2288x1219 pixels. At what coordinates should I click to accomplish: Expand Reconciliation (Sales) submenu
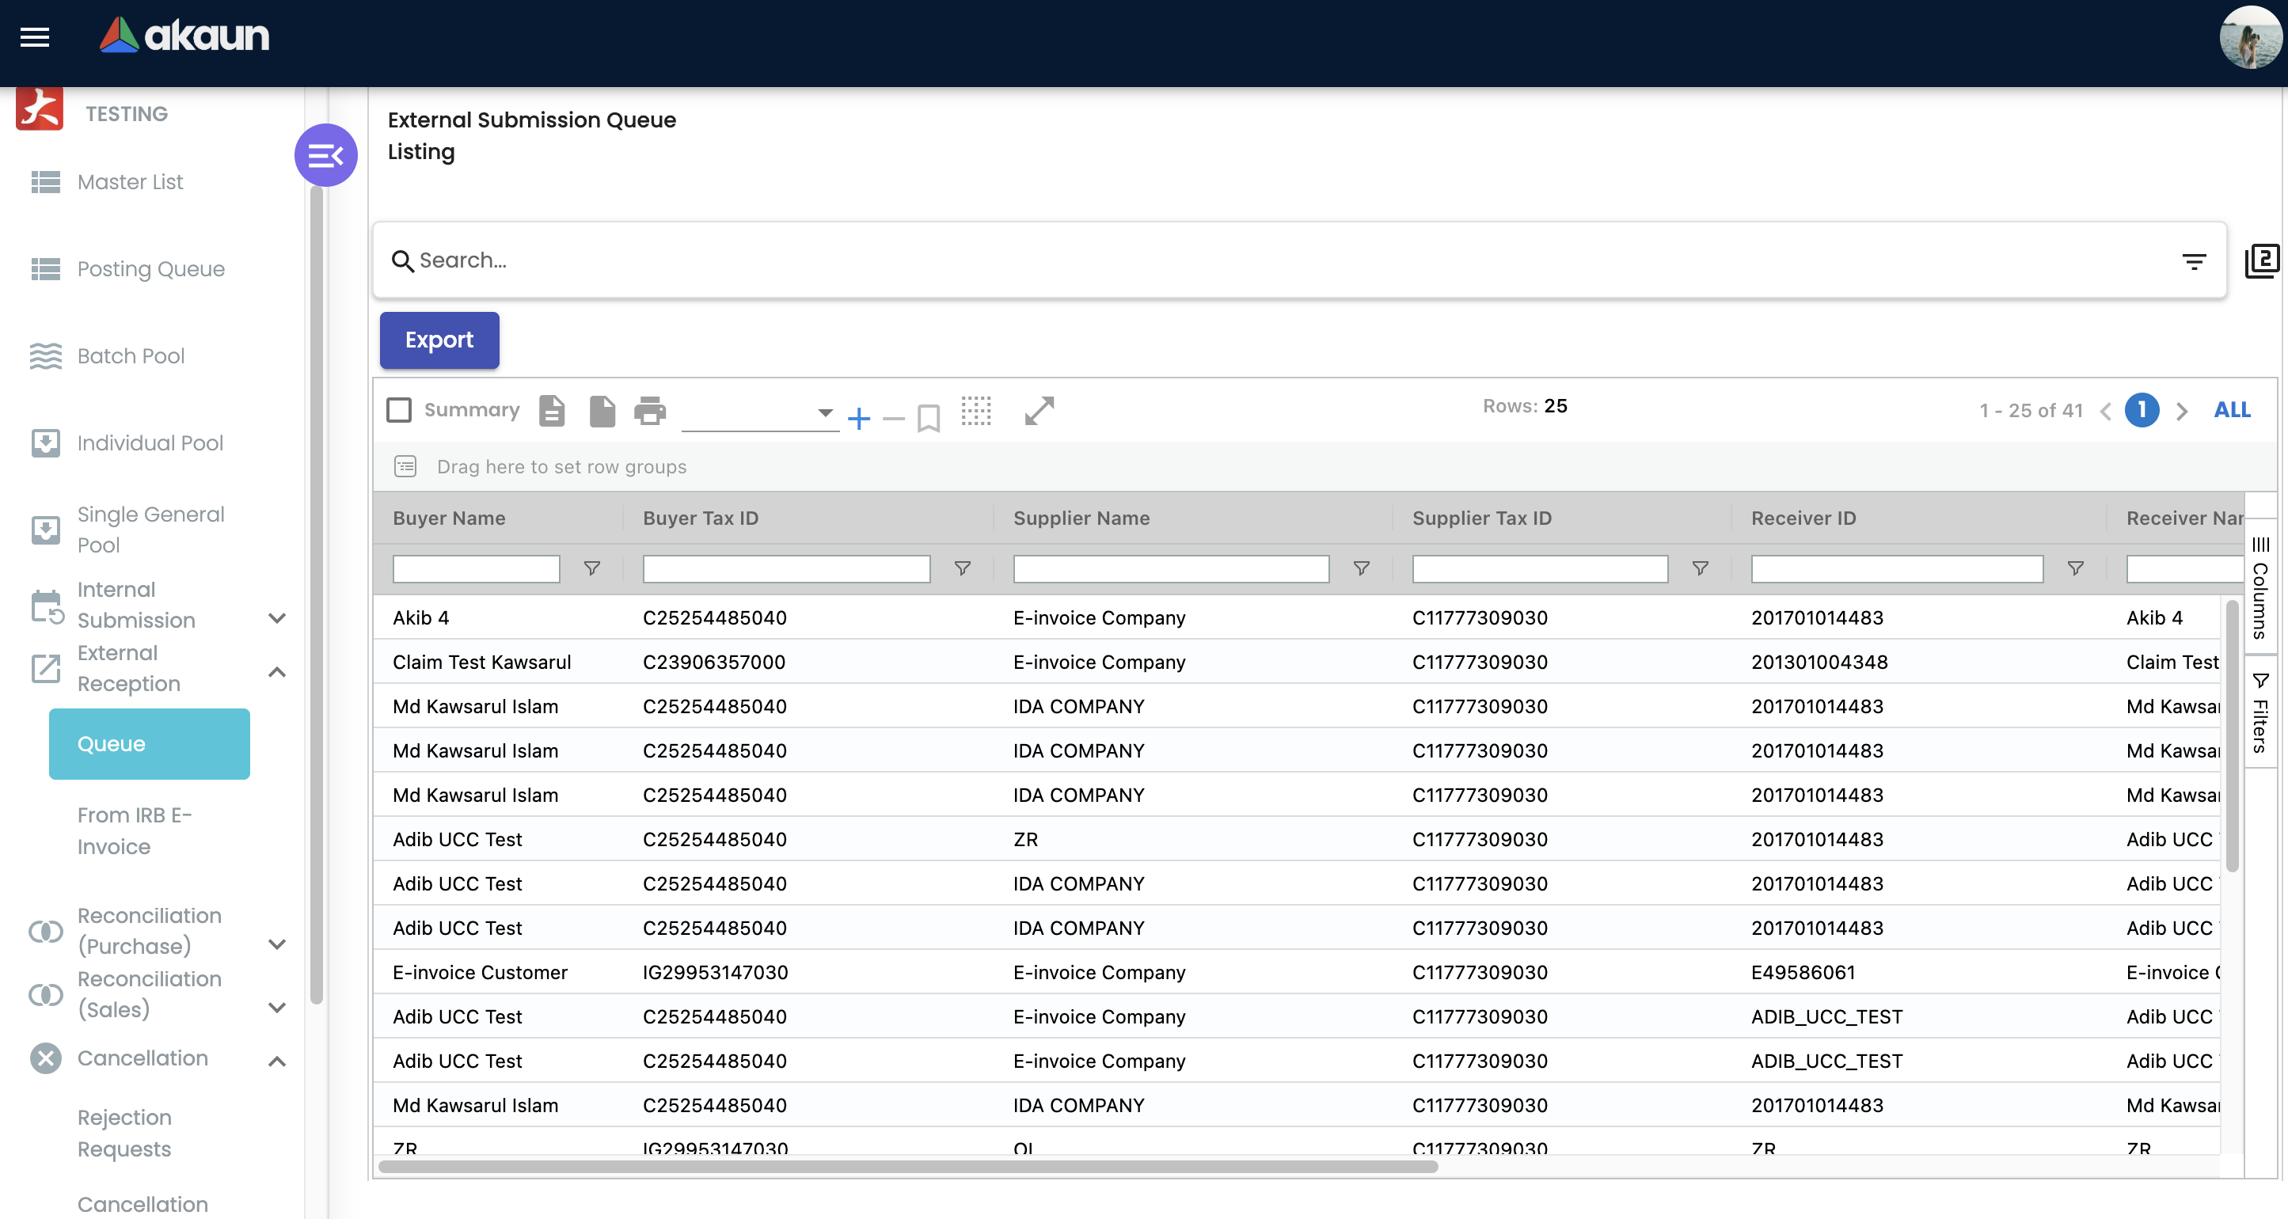pos(277,1008)
